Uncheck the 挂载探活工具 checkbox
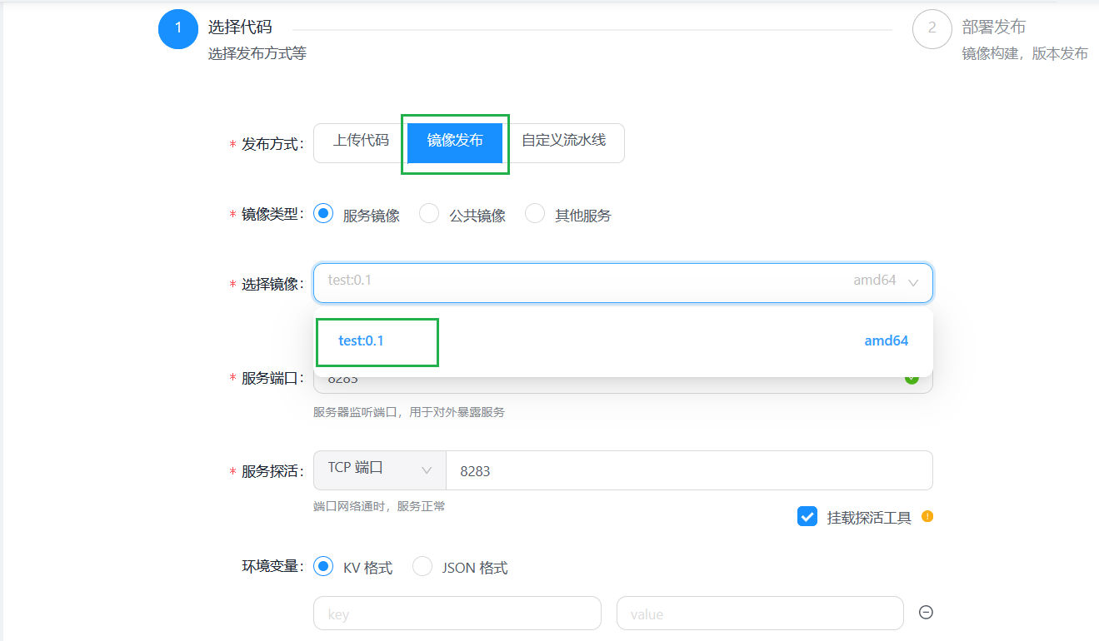This screenshot has width=1099, height=641. tap(807, 517)
